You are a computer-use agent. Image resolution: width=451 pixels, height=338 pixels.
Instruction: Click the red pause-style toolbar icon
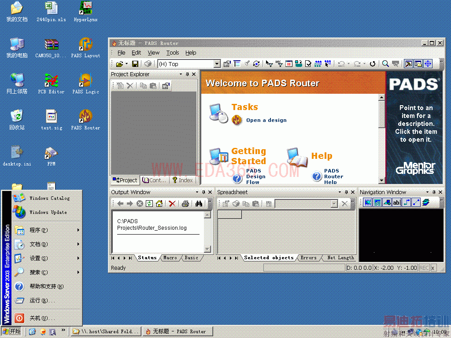pyautogui.click(x=289, y=64)
